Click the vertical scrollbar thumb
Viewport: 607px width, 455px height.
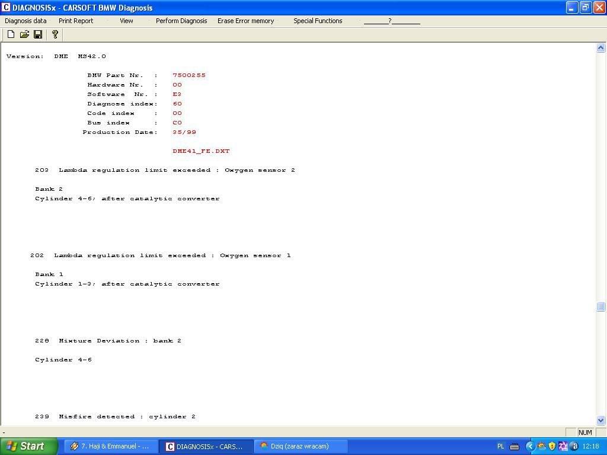(600, 306)
